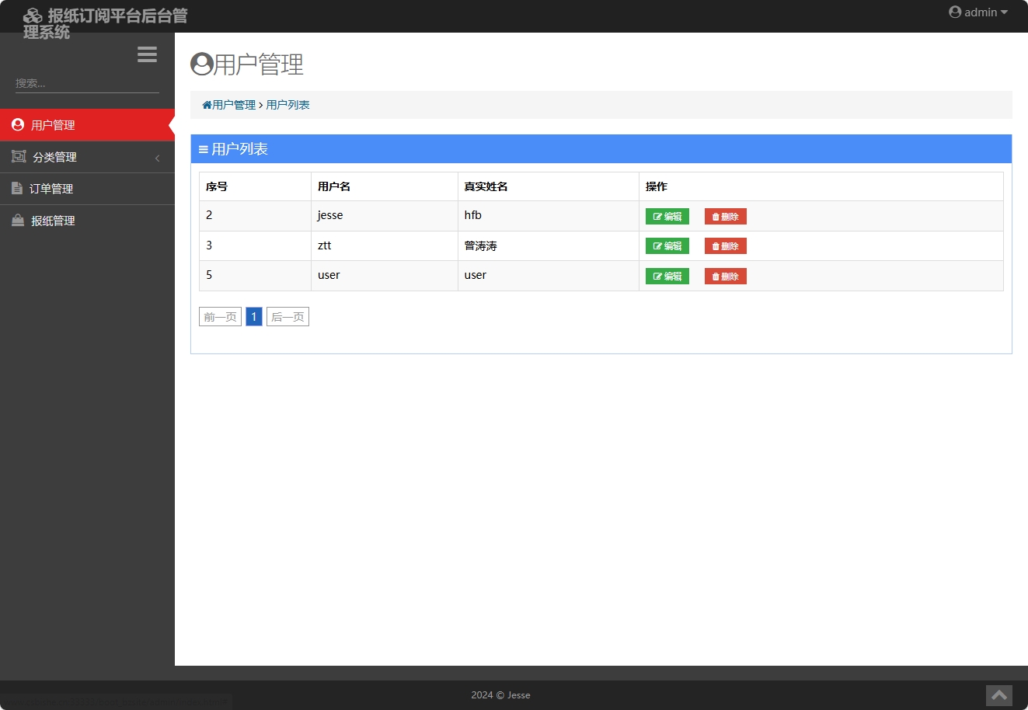The image size is (1028, 710).
Task: Click the back-to-top arrow at bottom right
Action: 999,695
